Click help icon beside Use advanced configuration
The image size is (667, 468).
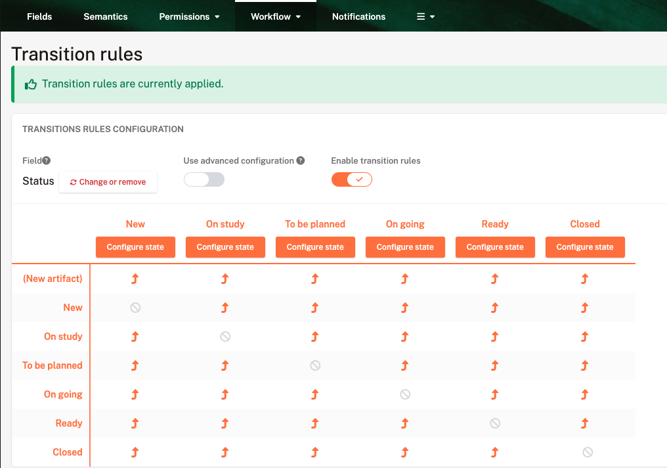pos(300,160)
